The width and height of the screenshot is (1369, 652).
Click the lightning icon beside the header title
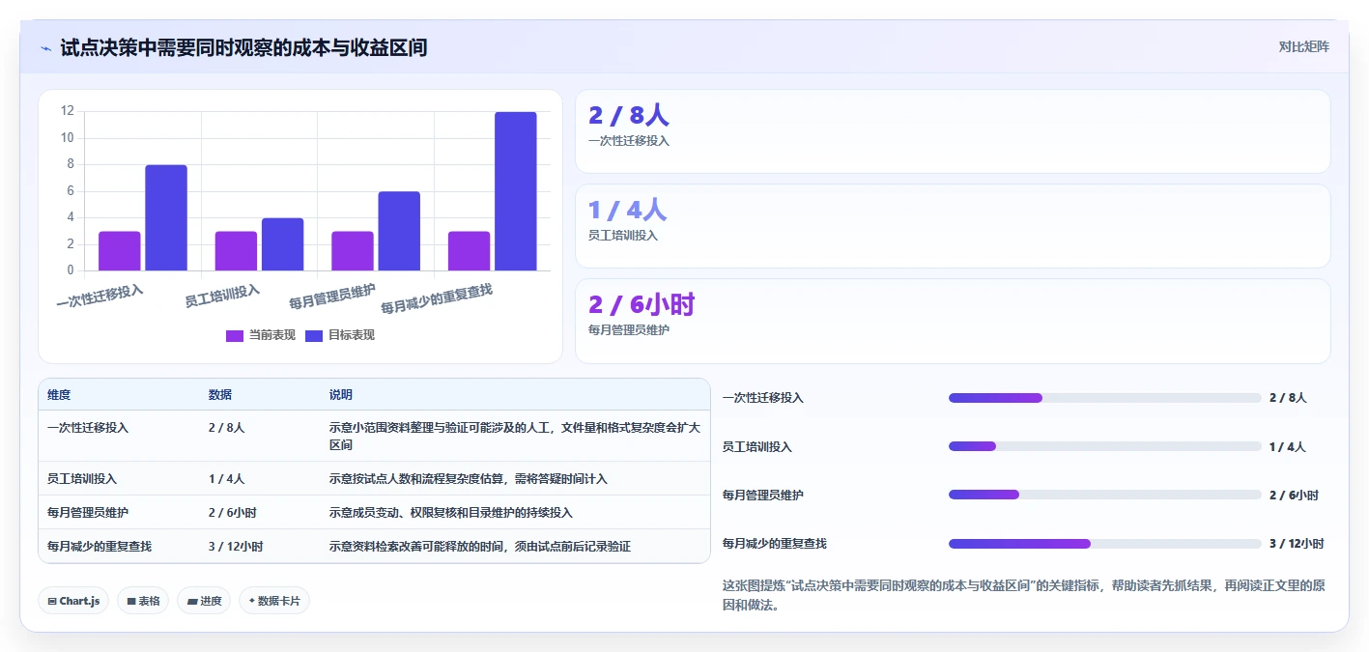45,48
